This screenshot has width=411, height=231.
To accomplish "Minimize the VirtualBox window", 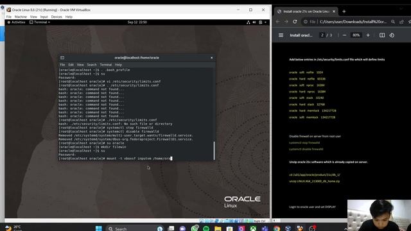I will click(x=238, y=10).
